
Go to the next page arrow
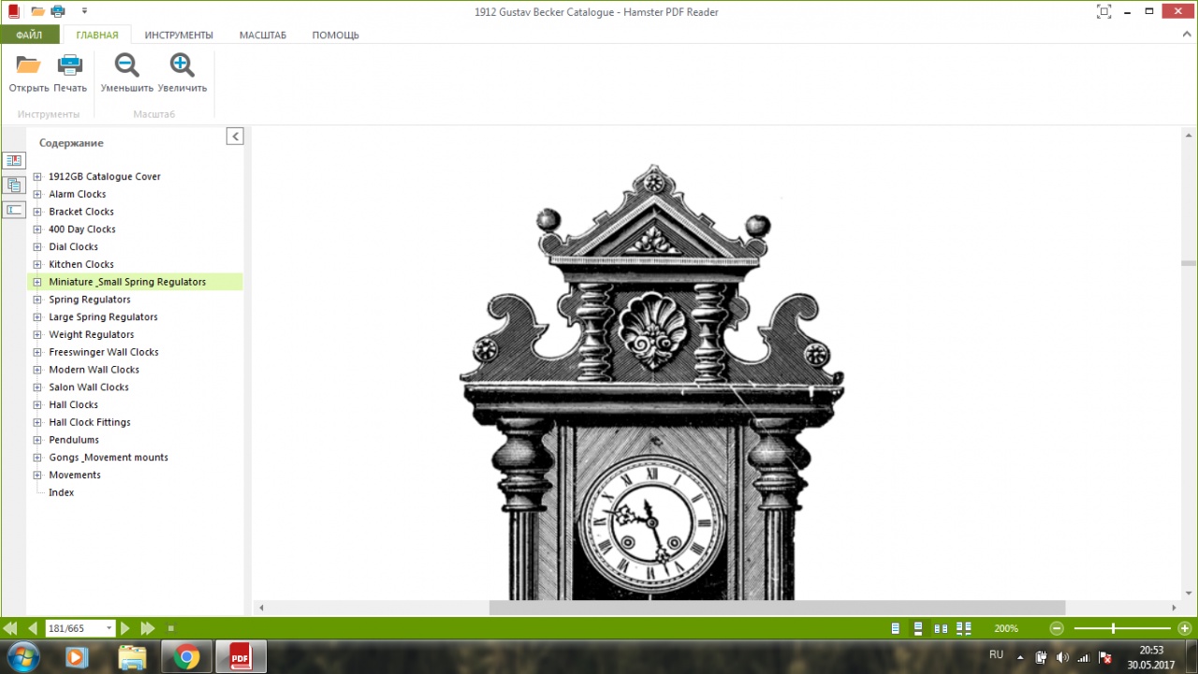125,629
